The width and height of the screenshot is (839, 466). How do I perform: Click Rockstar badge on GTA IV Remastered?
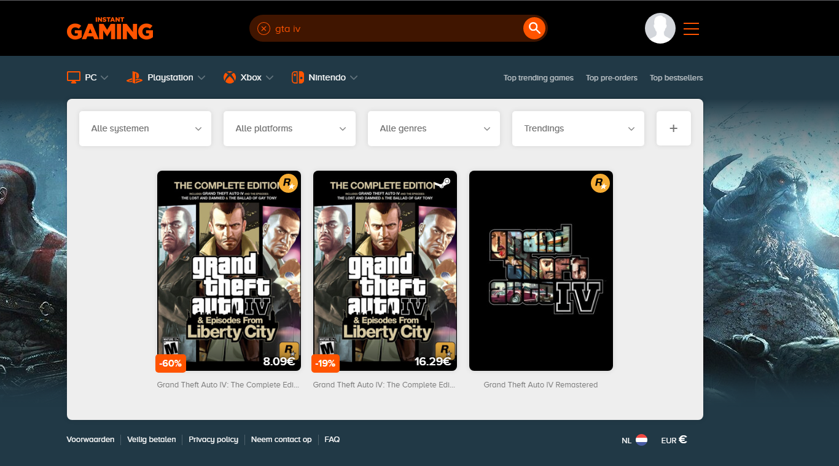600,183
